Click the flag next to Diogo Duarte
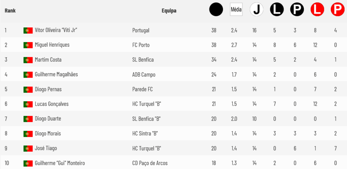 tap(28, 119)
